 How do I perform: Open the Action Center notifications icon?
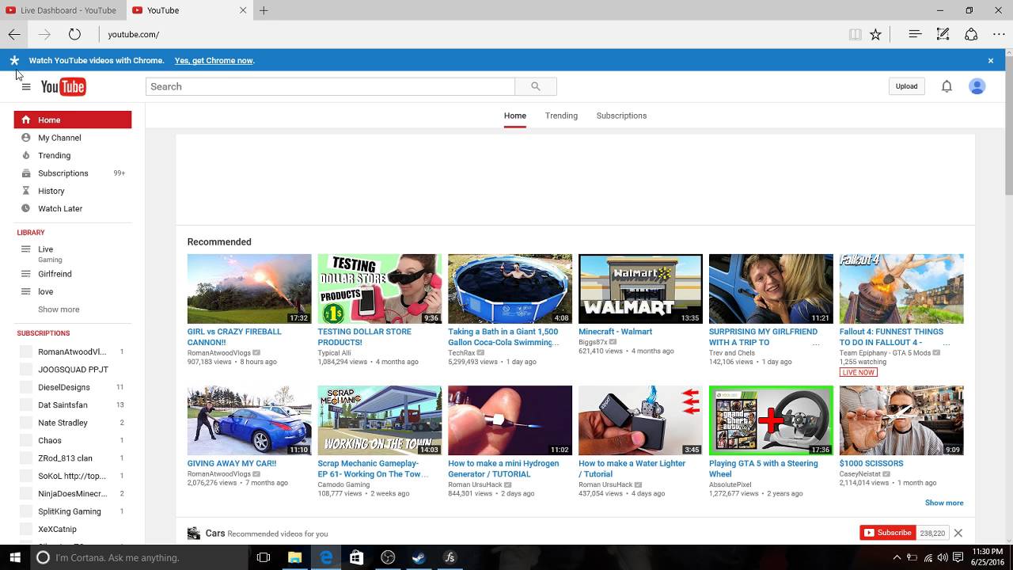(958, 557)
